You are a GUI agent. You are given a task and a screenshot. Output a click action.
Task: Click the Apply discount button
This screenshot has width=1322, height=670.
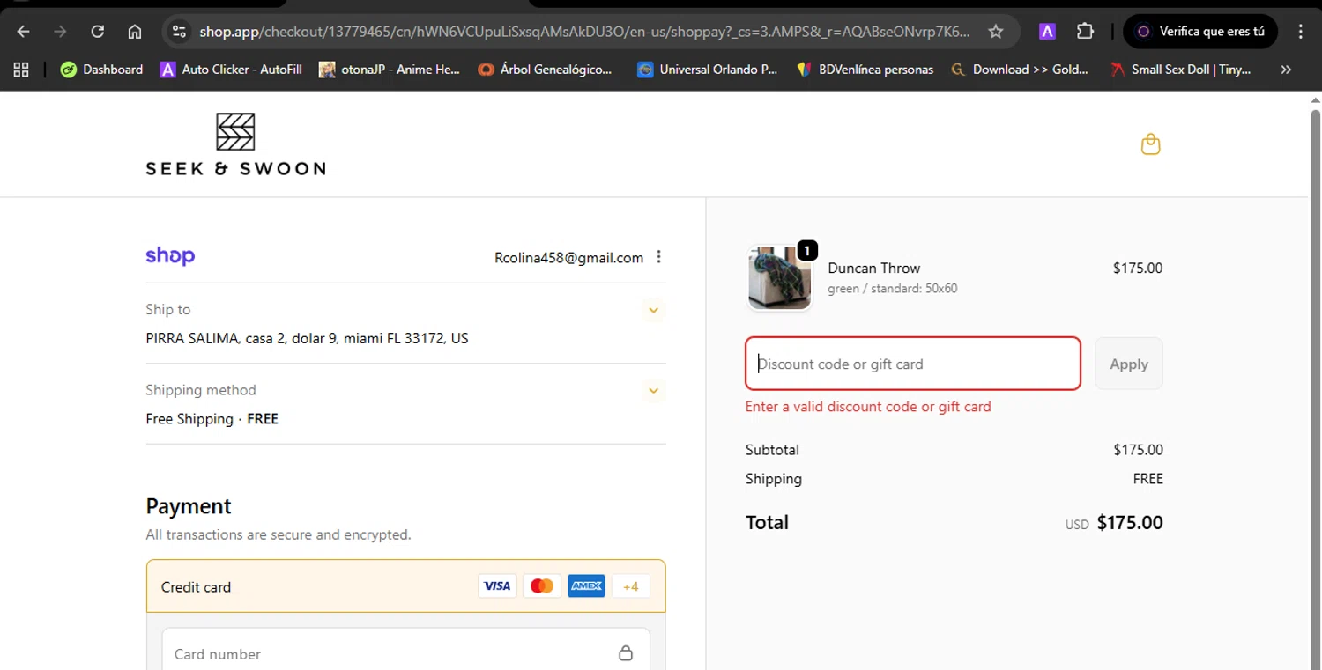(x=1129, y=364)
